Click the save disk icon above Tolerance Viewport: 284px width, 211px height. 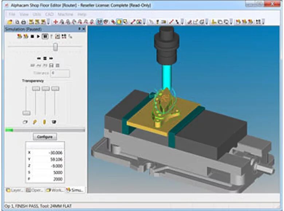[51, 65]
